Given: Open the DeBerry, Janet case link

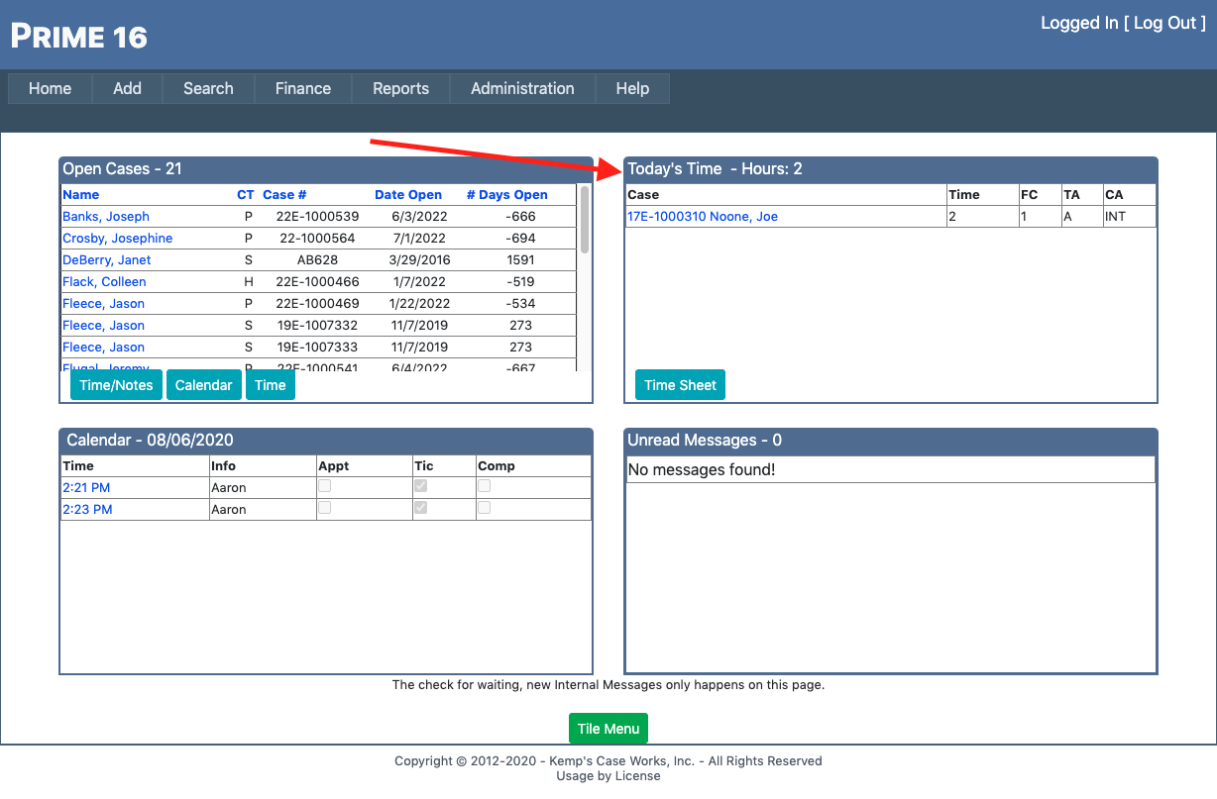Looking at the screenshot, I should coord(107,259).
